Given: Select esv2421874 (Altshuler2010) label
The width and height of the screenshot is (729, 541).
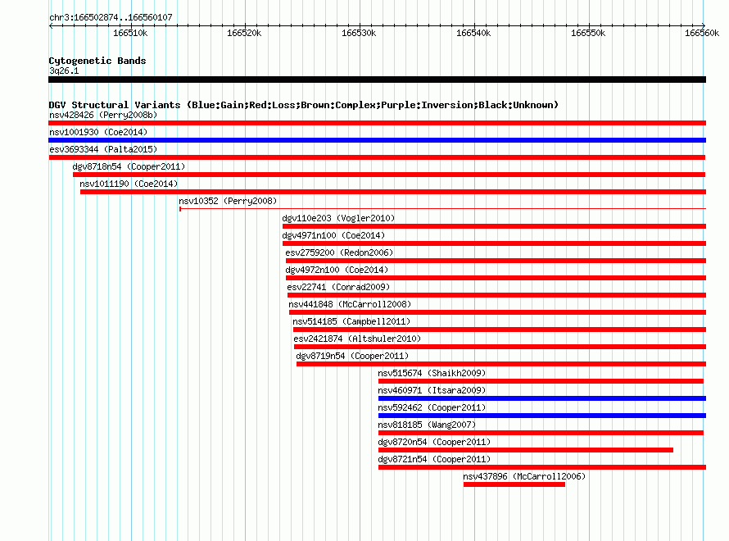Looking at the screenshot, I should [x=357, y=339].
